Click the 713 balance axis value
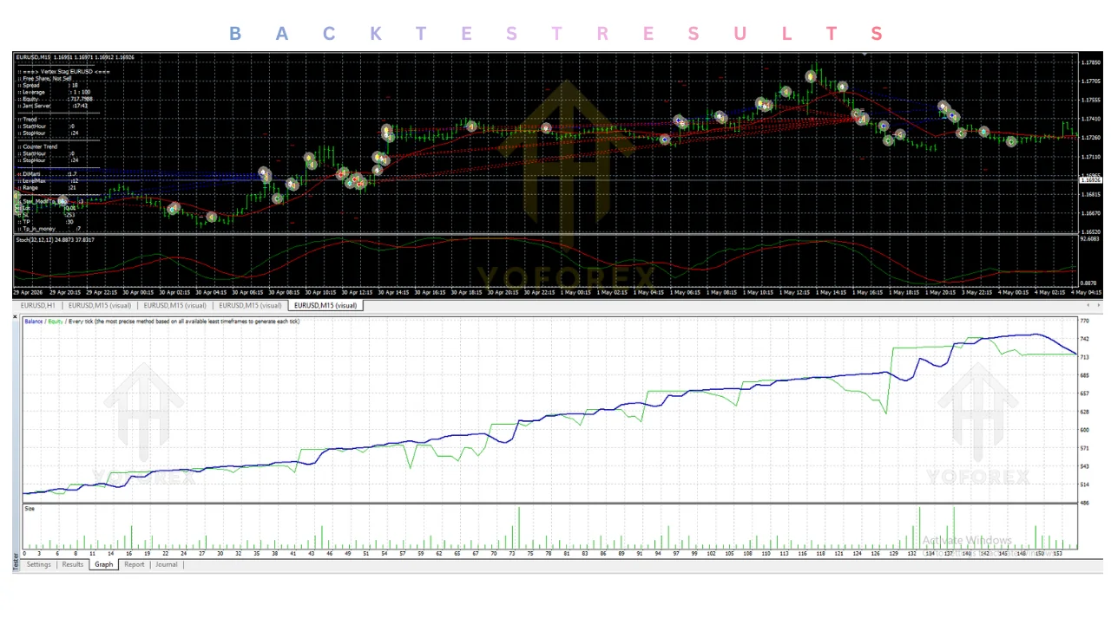Screen dimensions: 1111x624 point(1084,357)
